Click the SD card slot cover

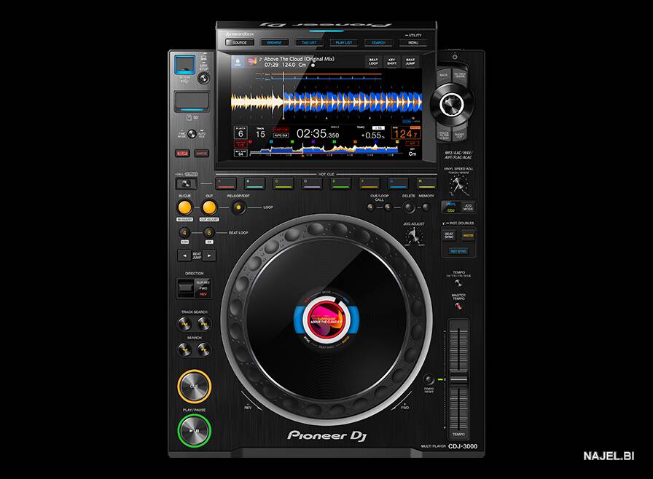pos(192,101)
